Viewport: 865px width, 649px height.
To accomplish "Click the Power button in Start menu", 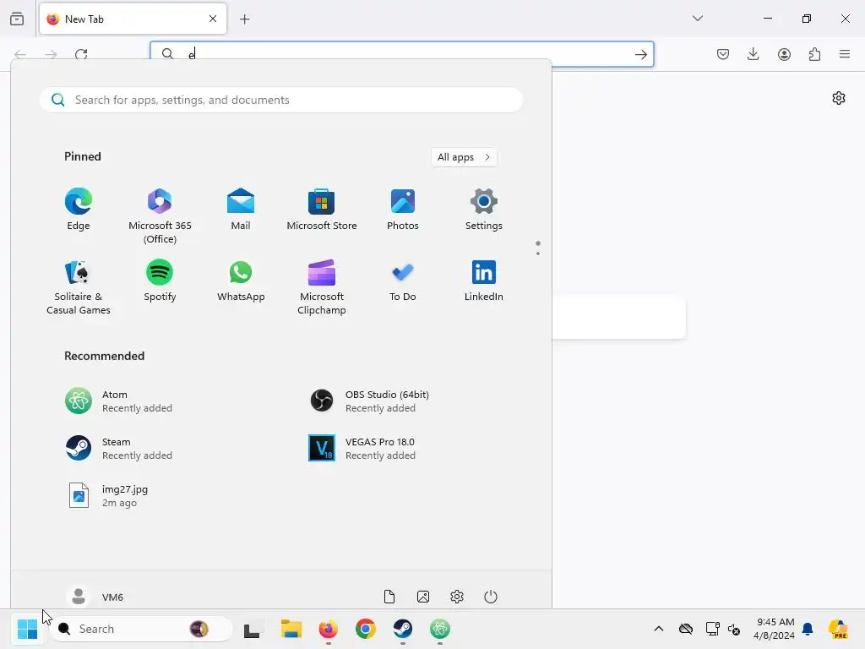I will click(x=491, y=597).
